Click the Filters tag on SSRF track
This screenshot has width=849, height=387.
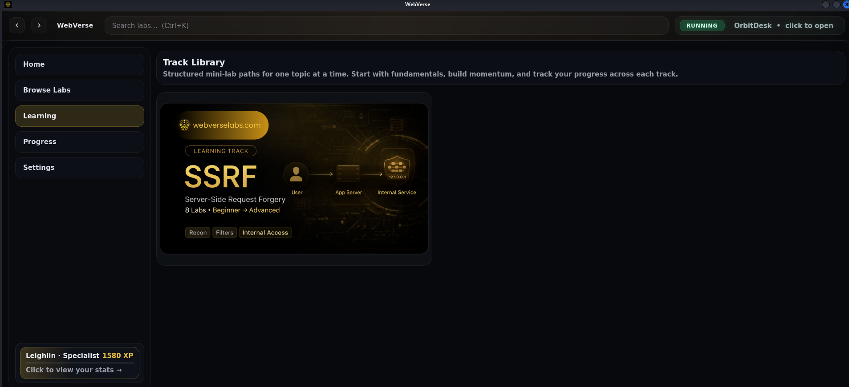click(x=224, y=233)
